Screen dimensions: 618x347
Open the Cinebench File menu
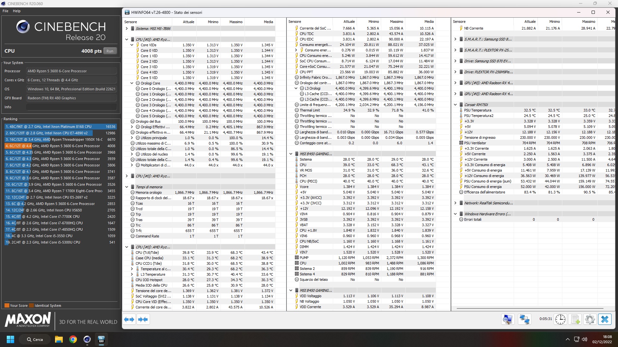pos(5,11)
